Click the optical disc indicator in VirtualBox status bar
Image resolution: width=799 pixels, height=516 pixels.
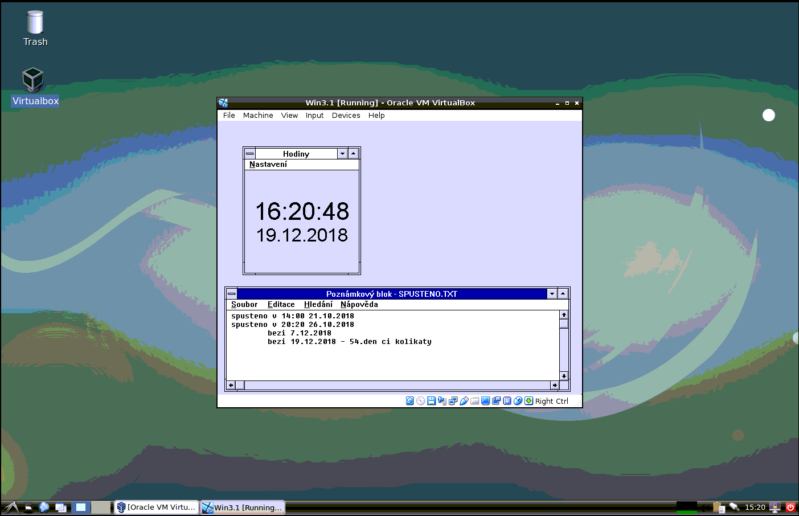(420, 401)
